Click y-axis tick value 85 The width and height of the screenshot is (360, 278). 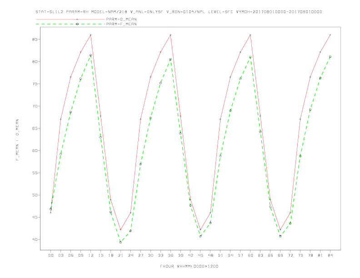35,40
